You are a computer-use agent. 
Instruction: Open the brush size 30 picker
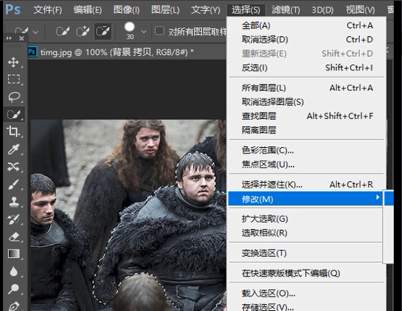click(x=144, y=32)
